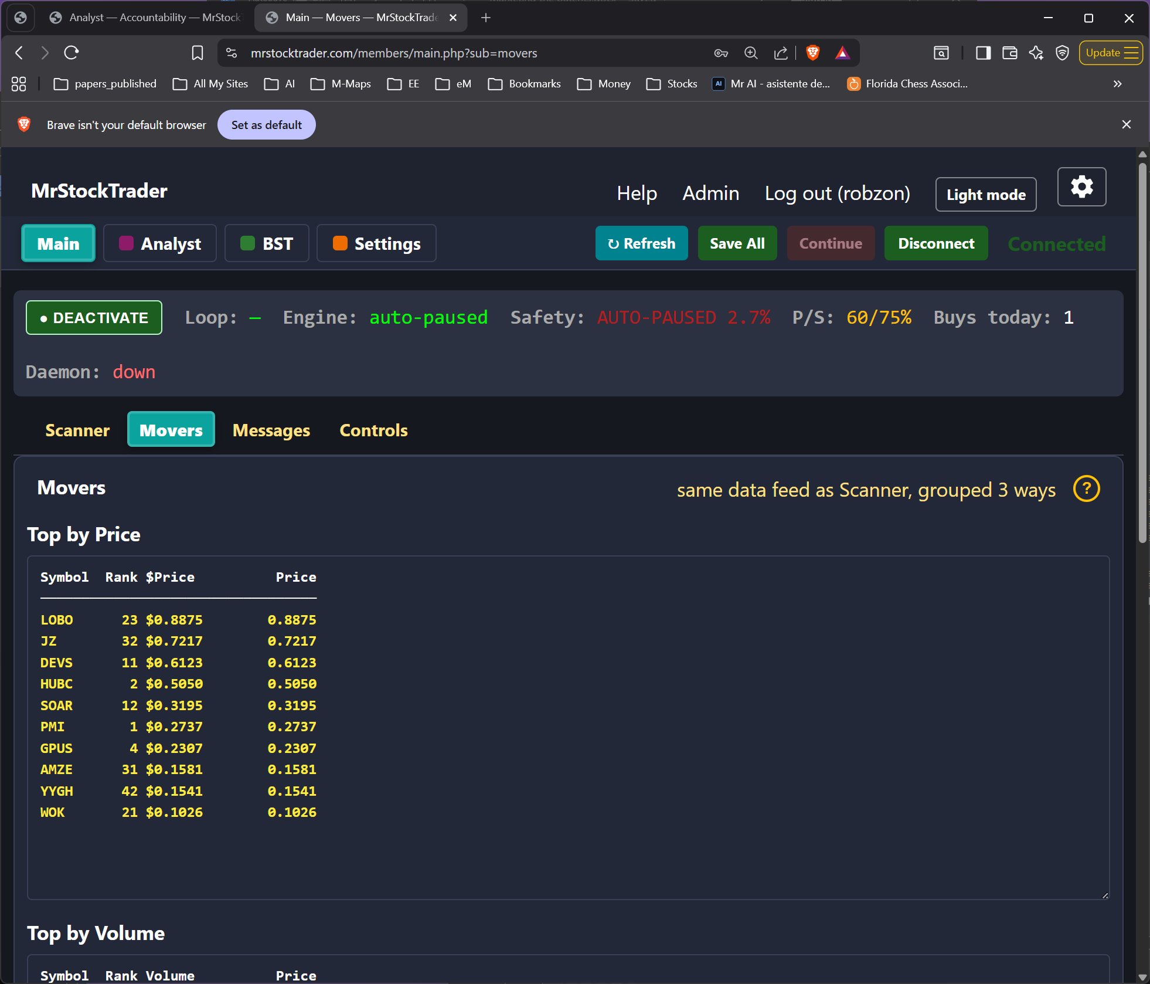Click the PMI symbol row

178,727
